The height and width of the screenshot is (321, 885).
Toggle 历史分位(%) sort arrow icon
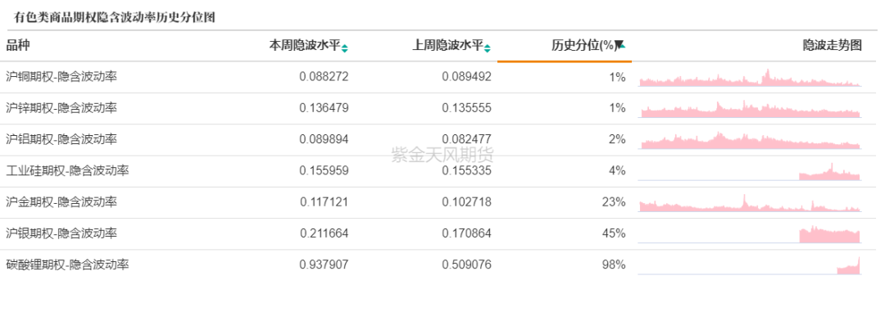coord(619,46)
